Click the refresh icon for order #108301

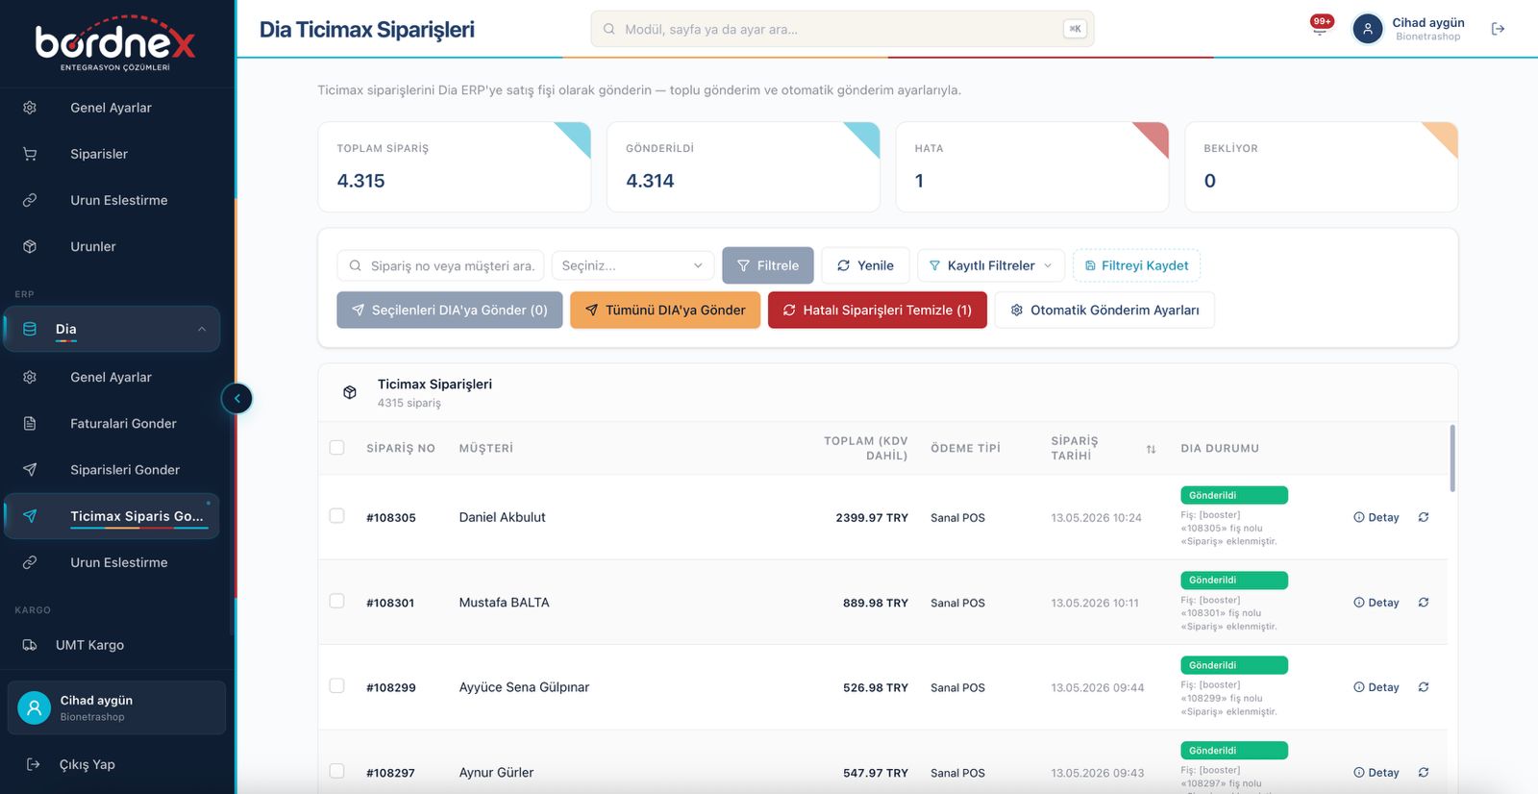tap(1424, 603)
